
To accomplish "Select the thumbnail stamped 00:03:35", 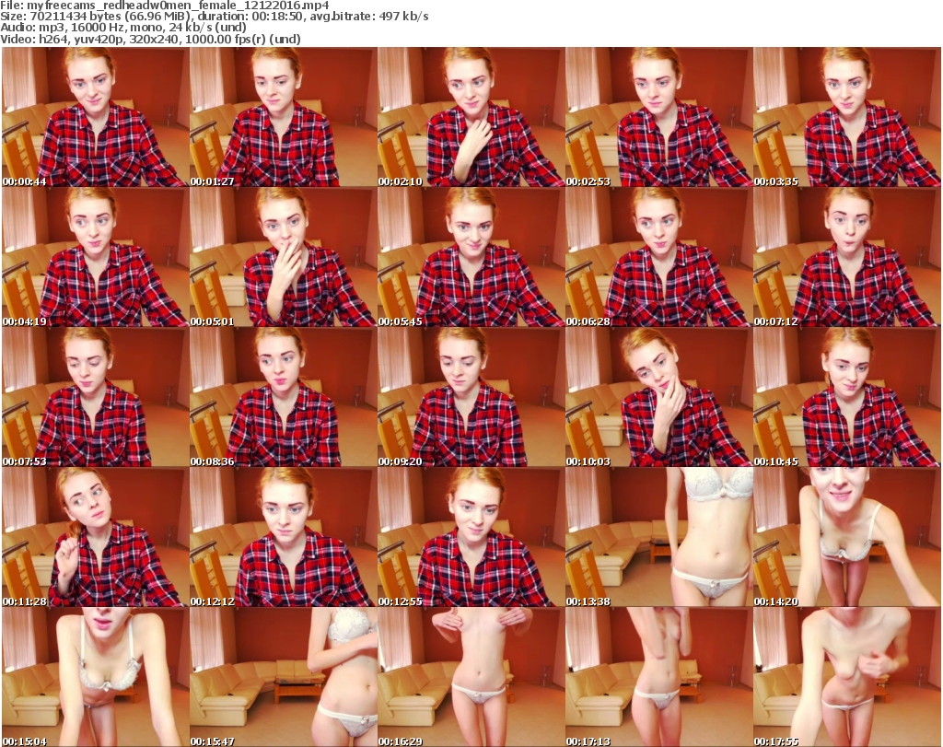I will point(846,117).
